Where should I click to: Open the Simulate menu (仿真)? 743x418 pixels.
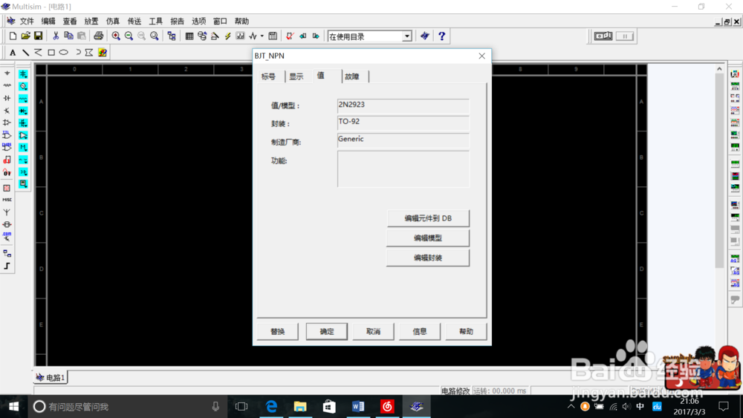click(x=113, y=22)
